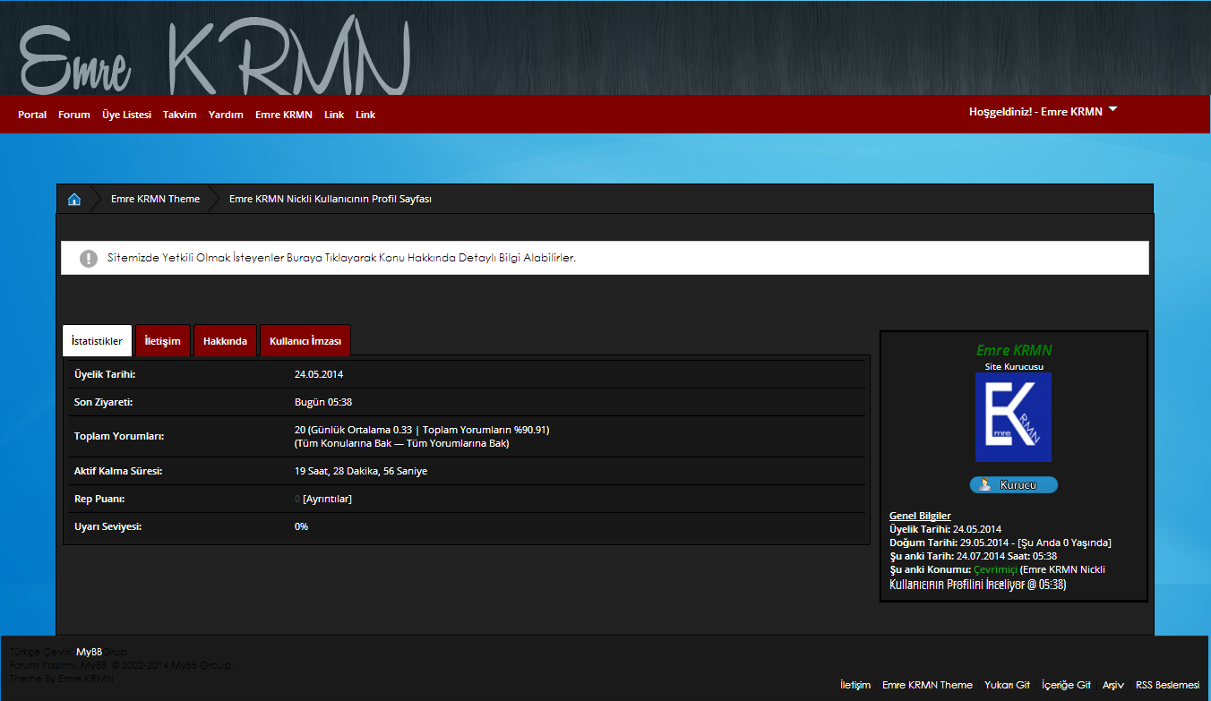
Task: Click the Doğum Tarihi line in Genel Bilgiler
Action: click(1001, 543)
